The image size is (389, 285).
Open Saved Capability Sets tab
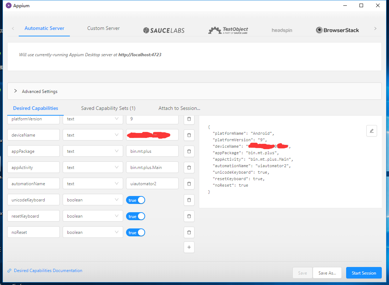(108, 108)
